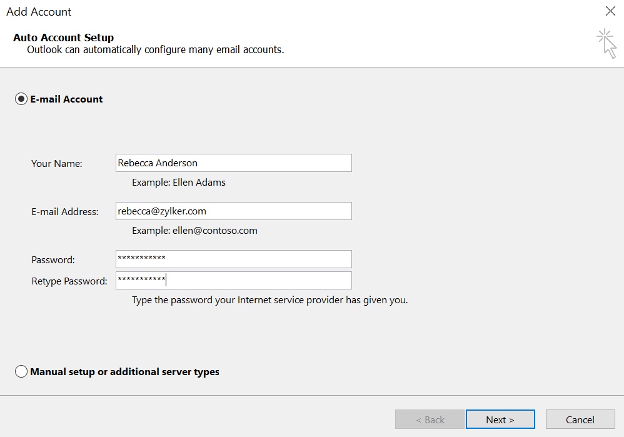Click the Next button to continue
This screenshot has height=437, width=624.
coord(500,419)
